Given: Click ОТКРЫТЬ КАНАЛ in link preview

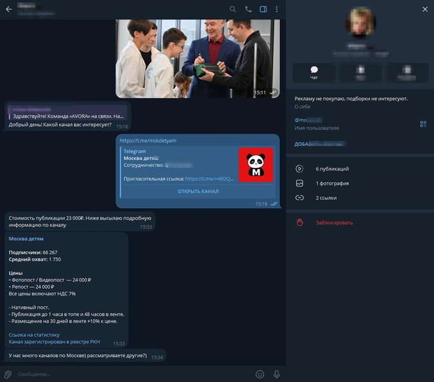Looking at the screenshot, I should [x=198, y=191].
